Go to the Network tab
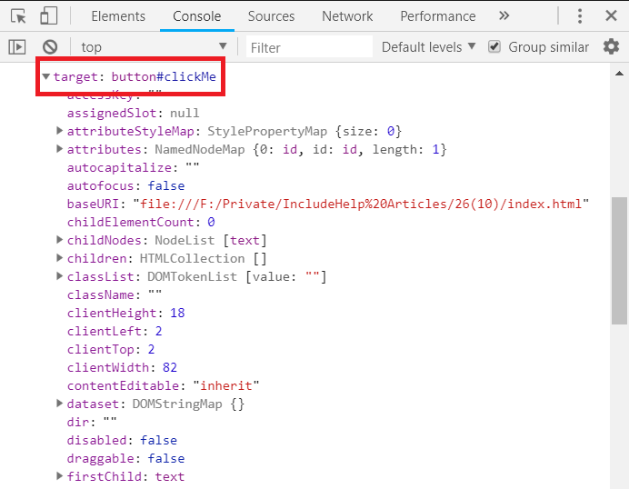629x489 pixels. (x=347, y=16)
